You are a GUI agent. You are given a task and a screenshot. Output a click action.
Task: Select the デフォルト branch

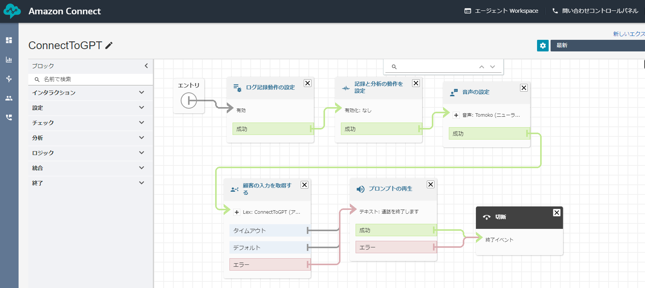(270, 248)
